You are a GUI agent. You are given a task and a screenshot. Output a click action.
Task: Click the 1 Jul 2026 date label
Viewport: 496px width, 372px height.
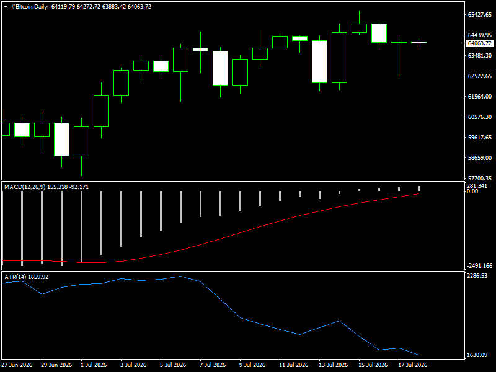(94, 365)
